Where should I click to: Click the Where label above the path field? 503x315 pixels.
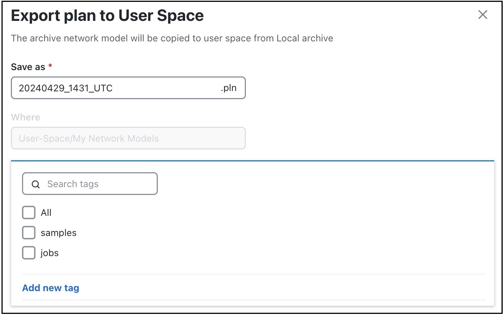[25, 117]
